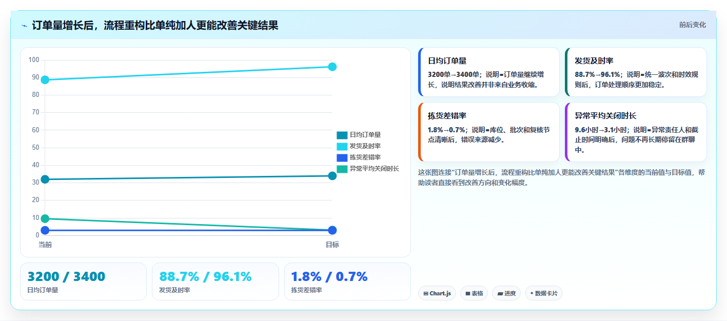Click the 表格 chip icon

[468, 294]
